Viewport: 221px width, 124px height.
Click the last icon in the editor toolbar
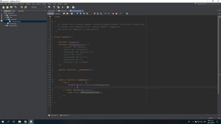click(127, 14)
